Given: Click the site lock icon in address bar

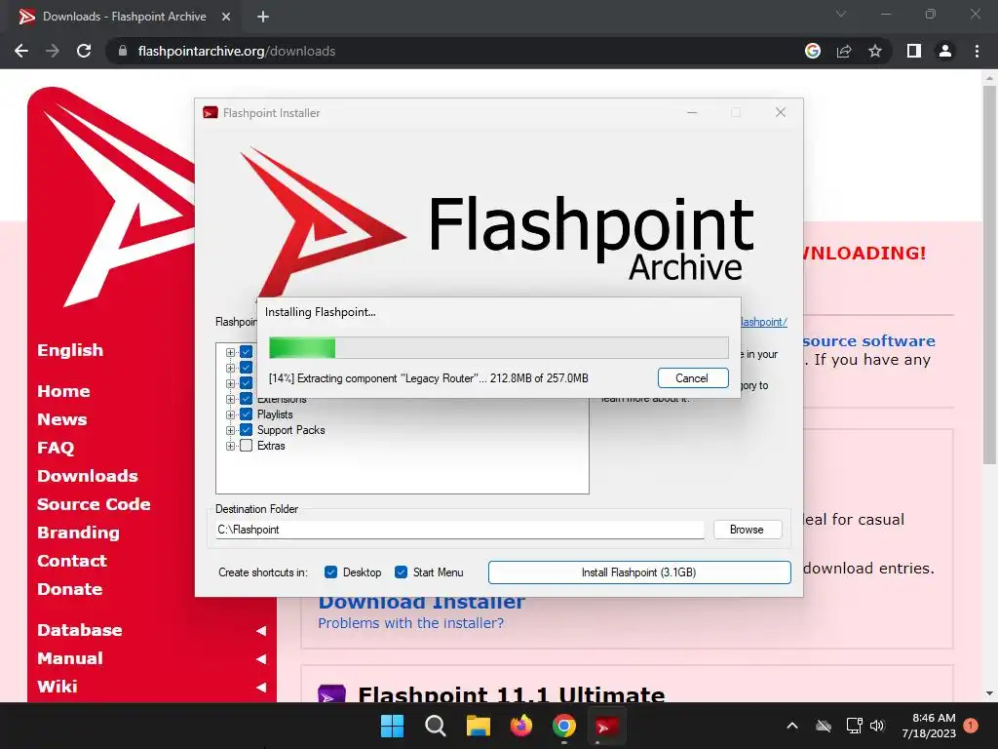Looking at the screenshot, I should (x=123, y=51).
